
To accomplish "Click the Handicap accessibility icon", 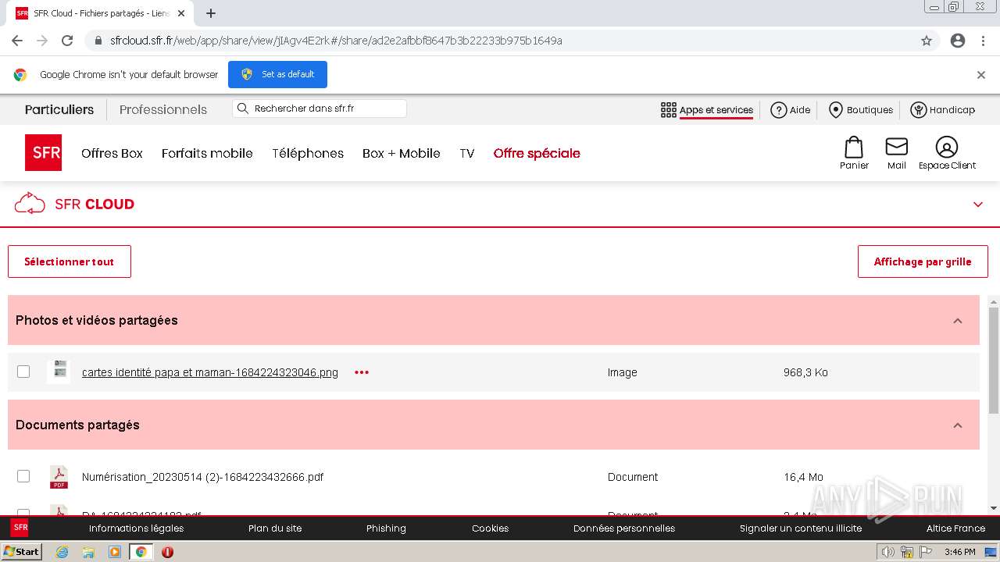I will tap(919, 110).
